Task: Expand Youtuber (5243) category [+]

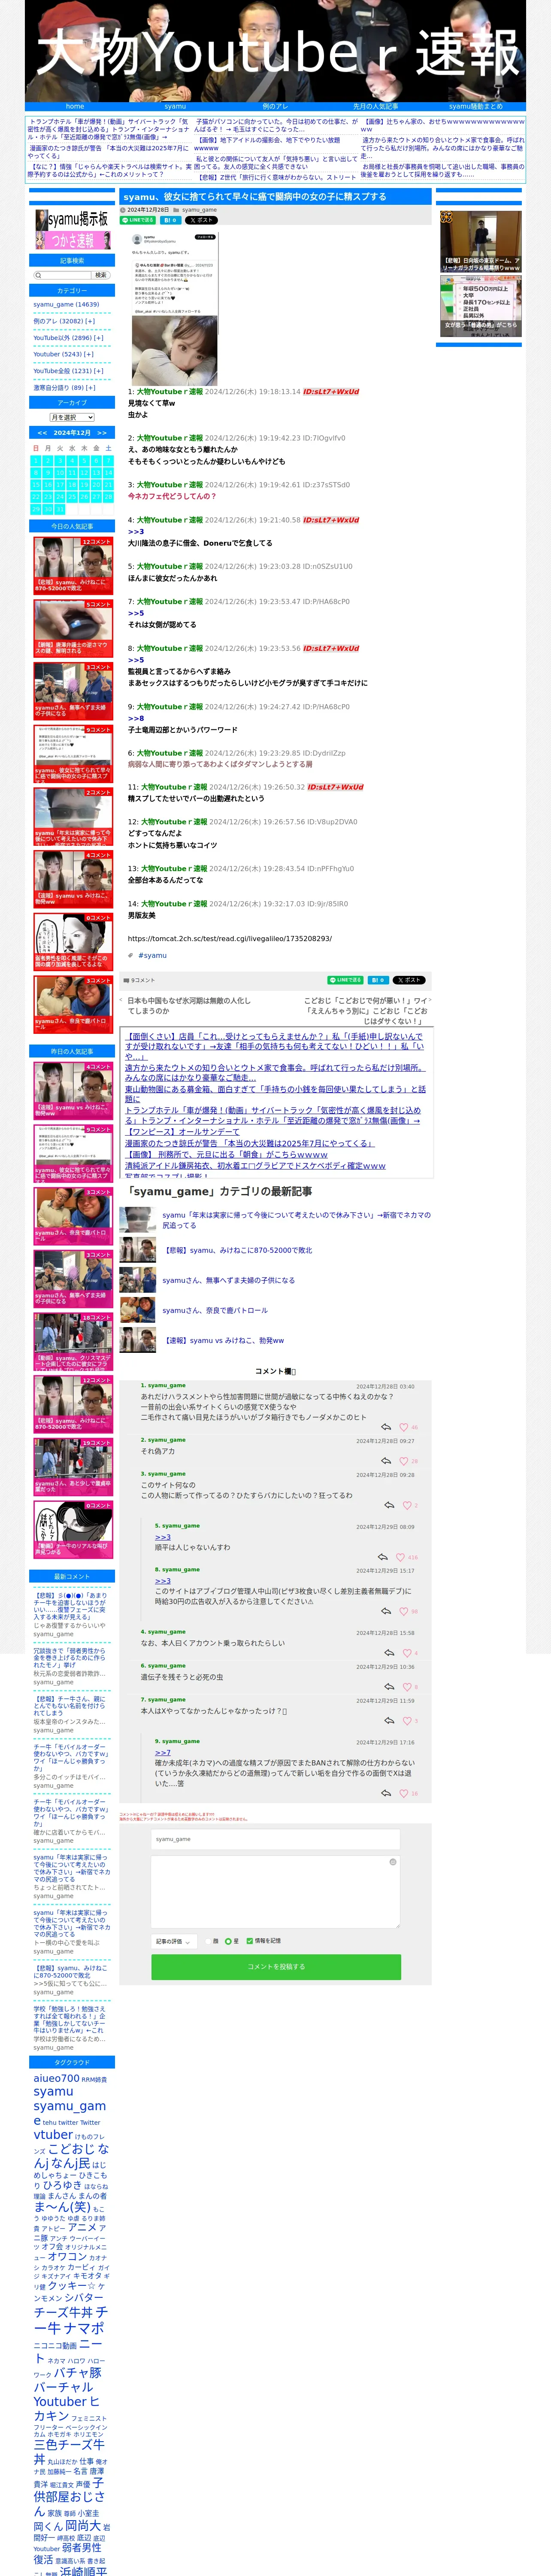Action: [x=89, y=354]
